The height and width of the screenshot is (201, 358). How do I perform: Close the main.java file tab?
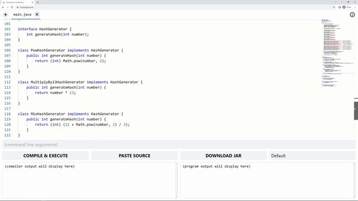[x=37, y=15]
